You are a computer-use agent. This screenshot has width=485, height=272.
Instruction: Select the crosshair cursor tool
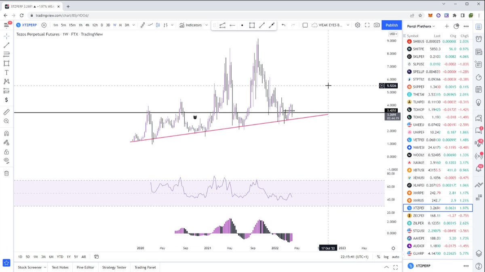6,36
